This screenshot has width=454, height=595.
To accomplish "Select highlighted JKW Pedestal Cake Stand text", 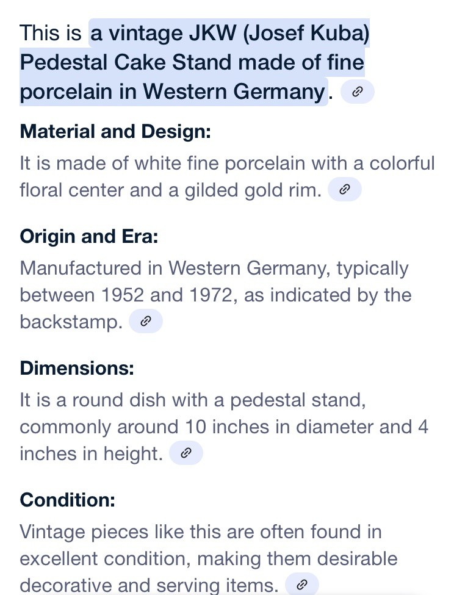I will [x=194, y=62].
